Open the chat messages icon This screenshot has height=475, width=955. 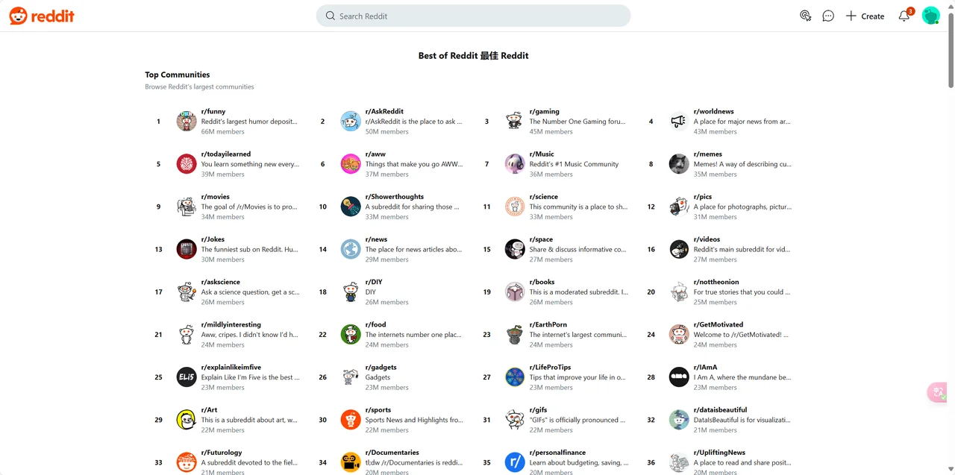(x=828, y=16)
